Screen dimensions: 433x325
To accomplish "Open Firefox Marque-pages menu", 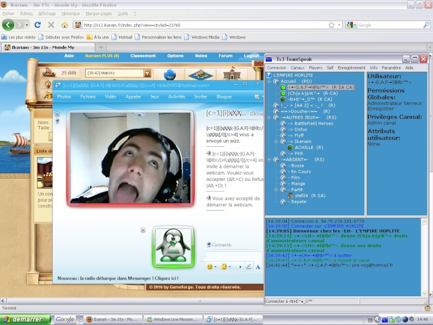I will pos(99,14).
